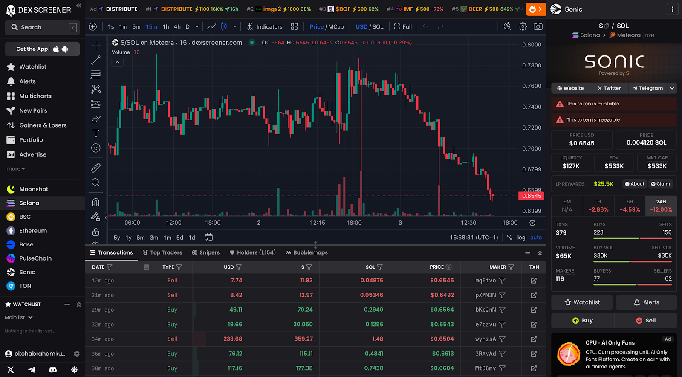Open the Multicharts page

tap(35, 96)
